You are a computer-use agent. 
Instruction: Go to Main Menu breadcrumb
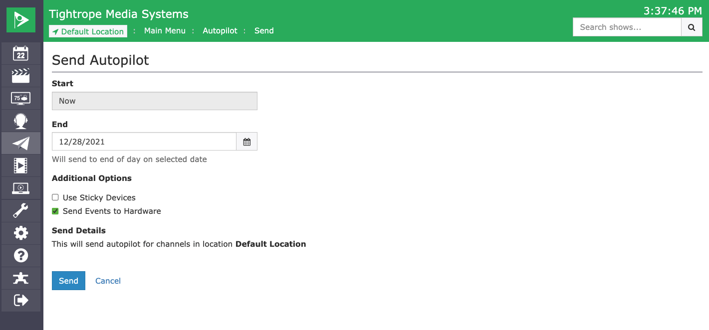tap(165, 31)
